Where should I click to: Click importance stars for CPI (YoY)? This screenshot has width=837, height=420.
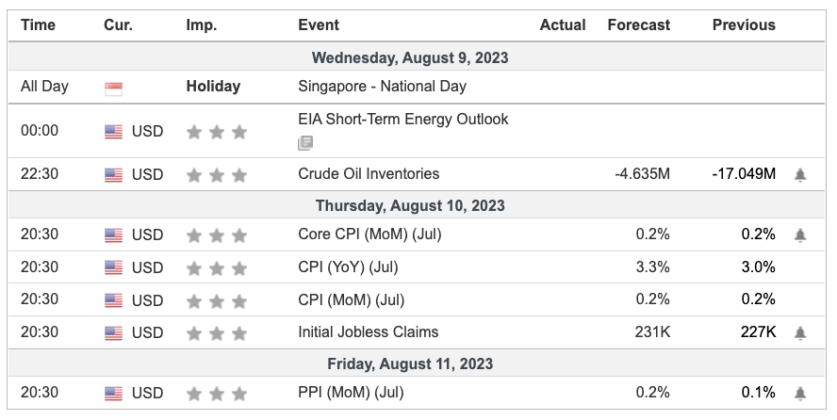pos(217,268)
